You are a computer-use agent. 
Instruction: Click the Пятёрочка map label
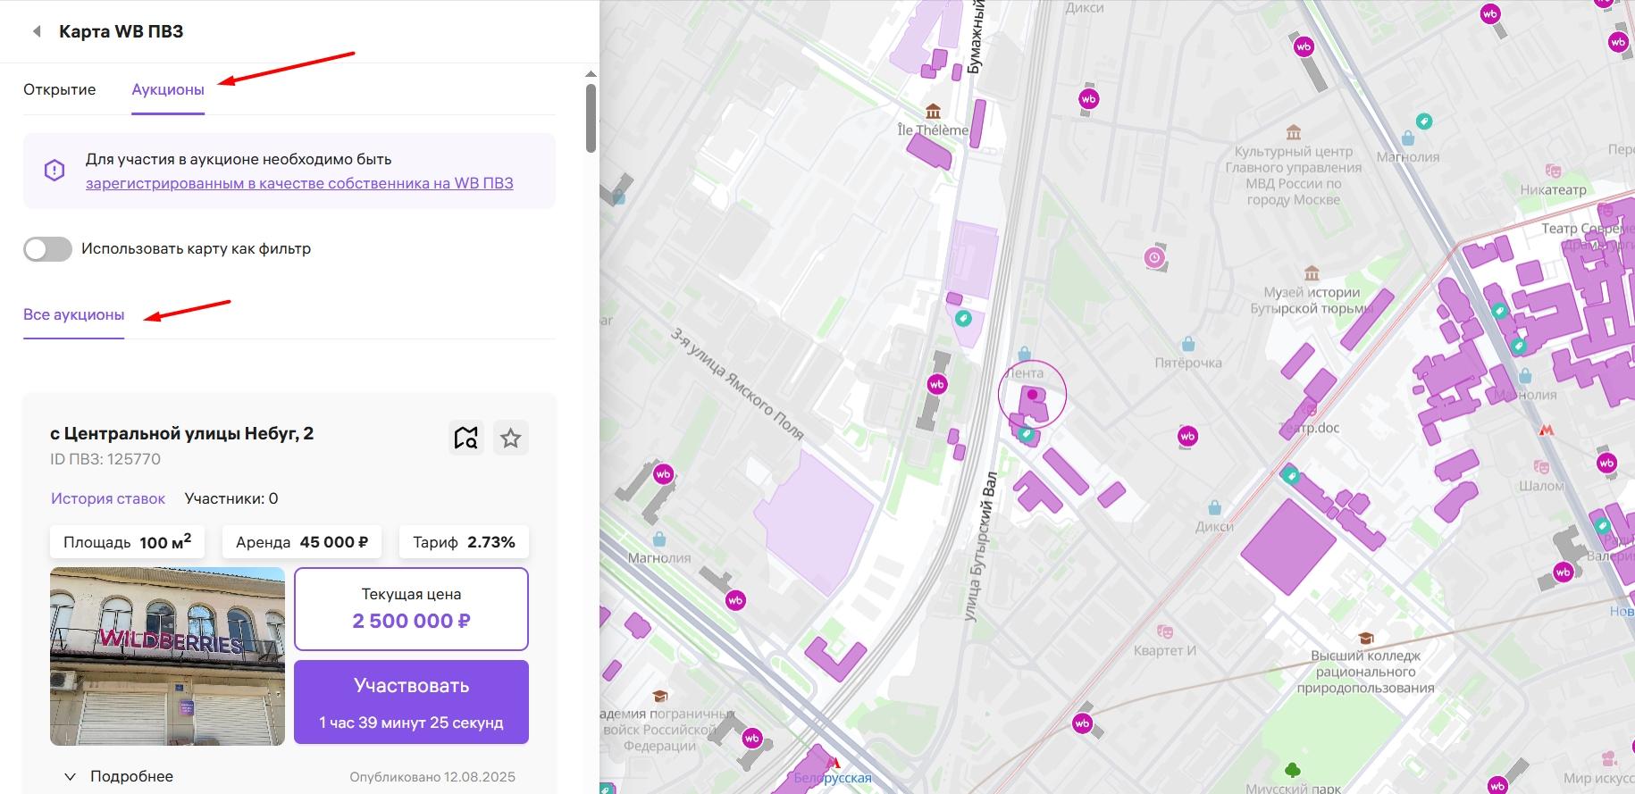(x=1188, y=363)
